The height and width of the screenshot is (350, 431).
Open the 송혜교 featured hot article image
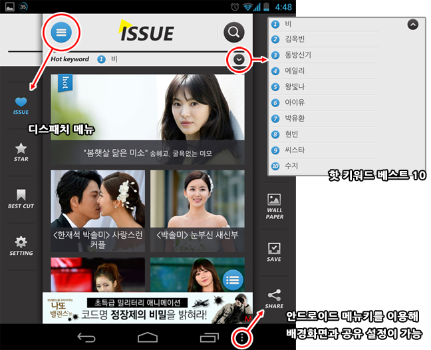tap(148, 118)
